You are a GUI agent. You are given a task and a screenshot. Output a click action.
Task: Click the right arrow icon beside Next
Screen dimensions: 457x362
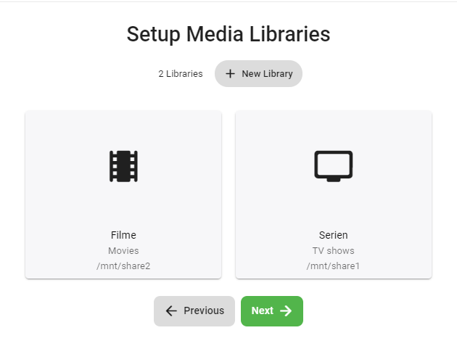click(286, 311)
